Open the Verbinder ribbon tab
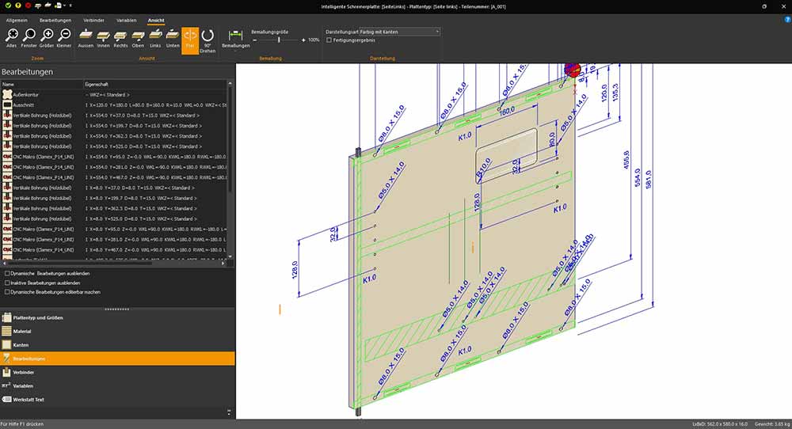 coord(94,21)
